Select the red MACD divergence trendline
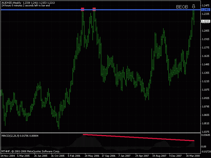211x158 pixels. coord(139,137)
